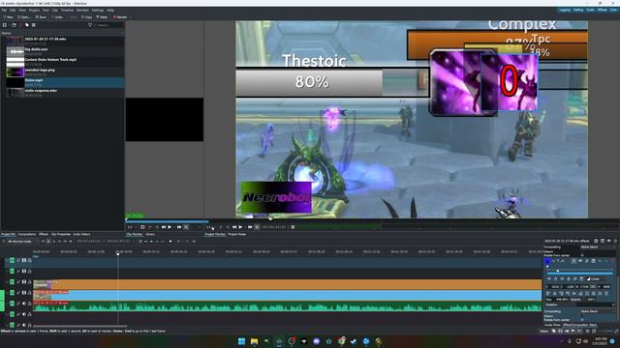This screenshot has height=348, width=620.
Task: Mute the green audio waveform track
Action: tap(23, 304)
